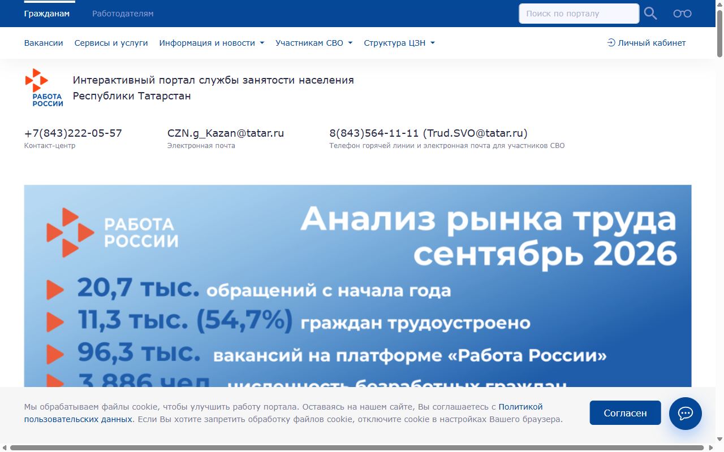The width and height of the screenshot is (724, 452).
Task: Expand the Участникам СВО dropdown
Action: coord(314,43)
